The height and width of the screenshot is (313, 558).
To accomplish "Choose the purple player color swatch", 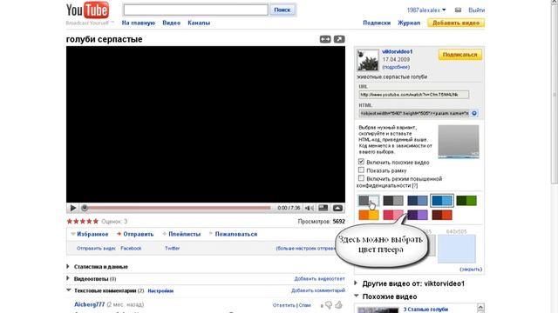I will coord(418,215).
